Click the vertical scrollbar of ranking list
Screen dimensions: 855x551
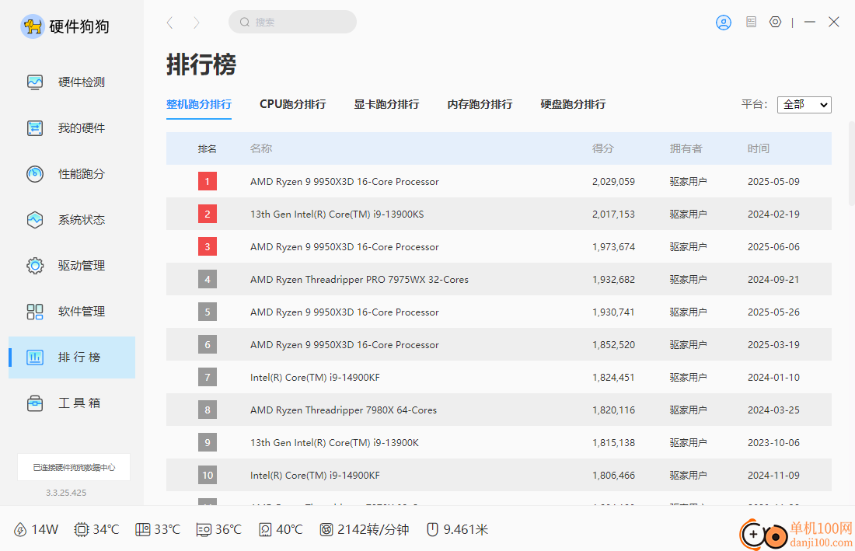tap(851, 163)
